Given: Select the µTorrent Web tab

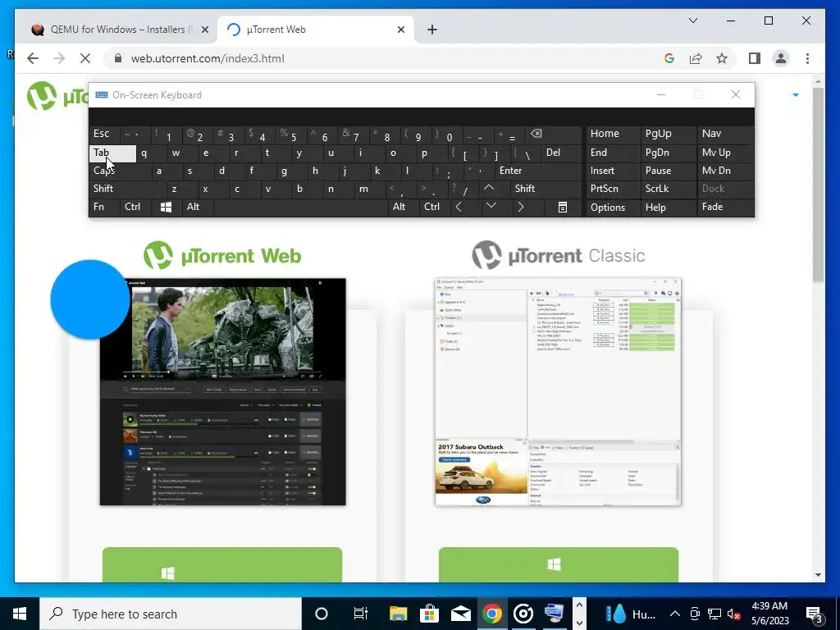Looking at the screenshot, I should tap(316, 30).
